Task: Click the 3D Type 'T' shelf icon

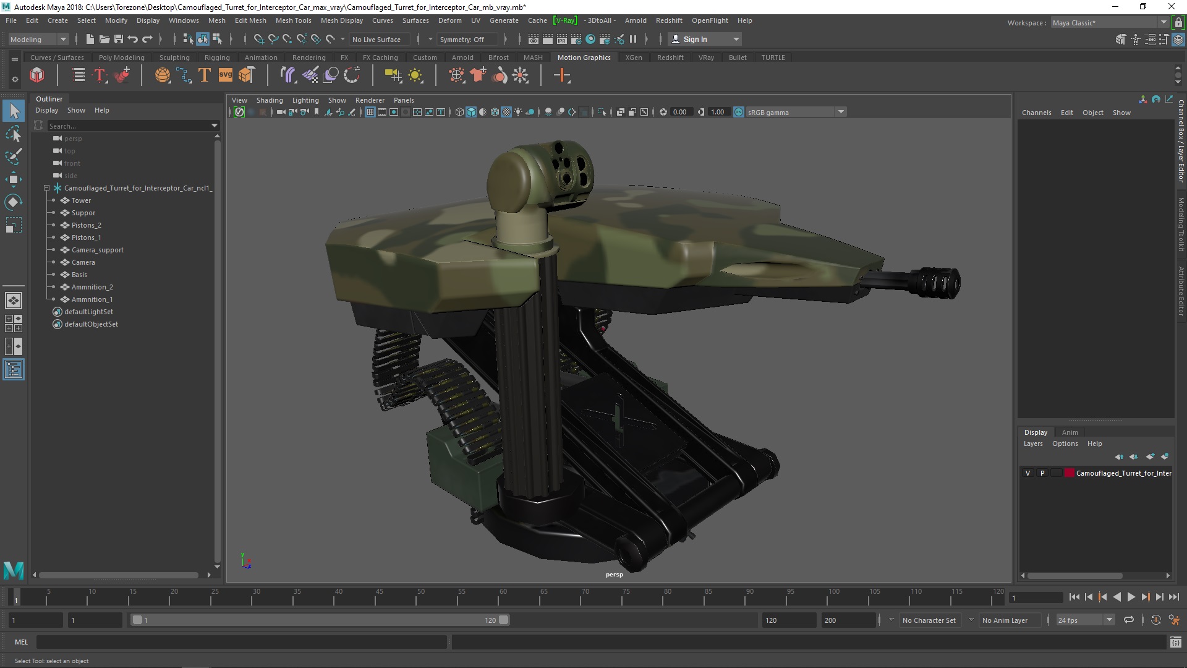Action: click(204, 75)
